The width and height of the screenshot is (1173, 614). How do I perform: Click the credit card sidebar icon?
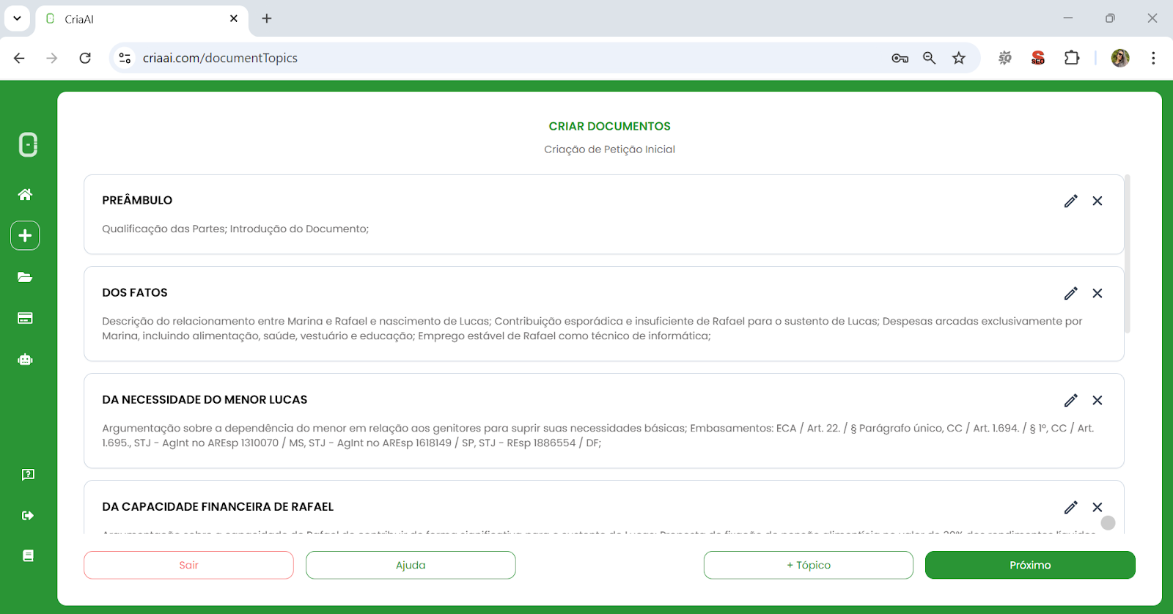[25, 318]
